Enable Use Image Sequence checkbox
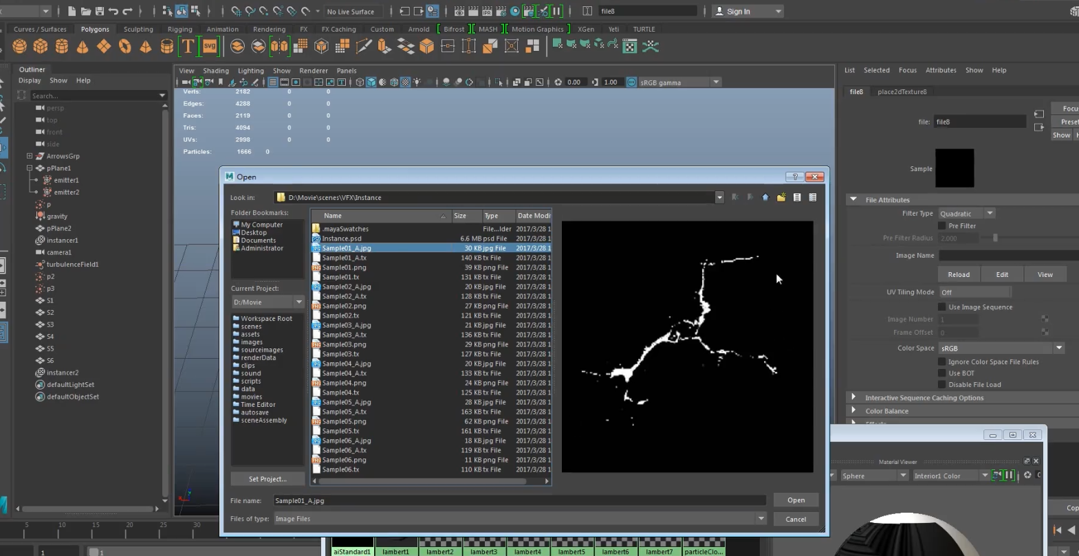The image size is (1079, 556). pyautogui.click(x=942, y=307)
